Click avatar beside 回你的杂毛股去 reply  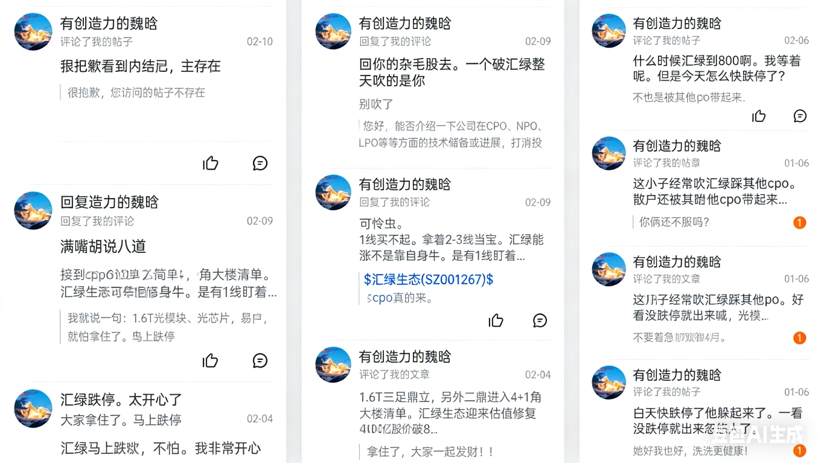click(333, 31)
